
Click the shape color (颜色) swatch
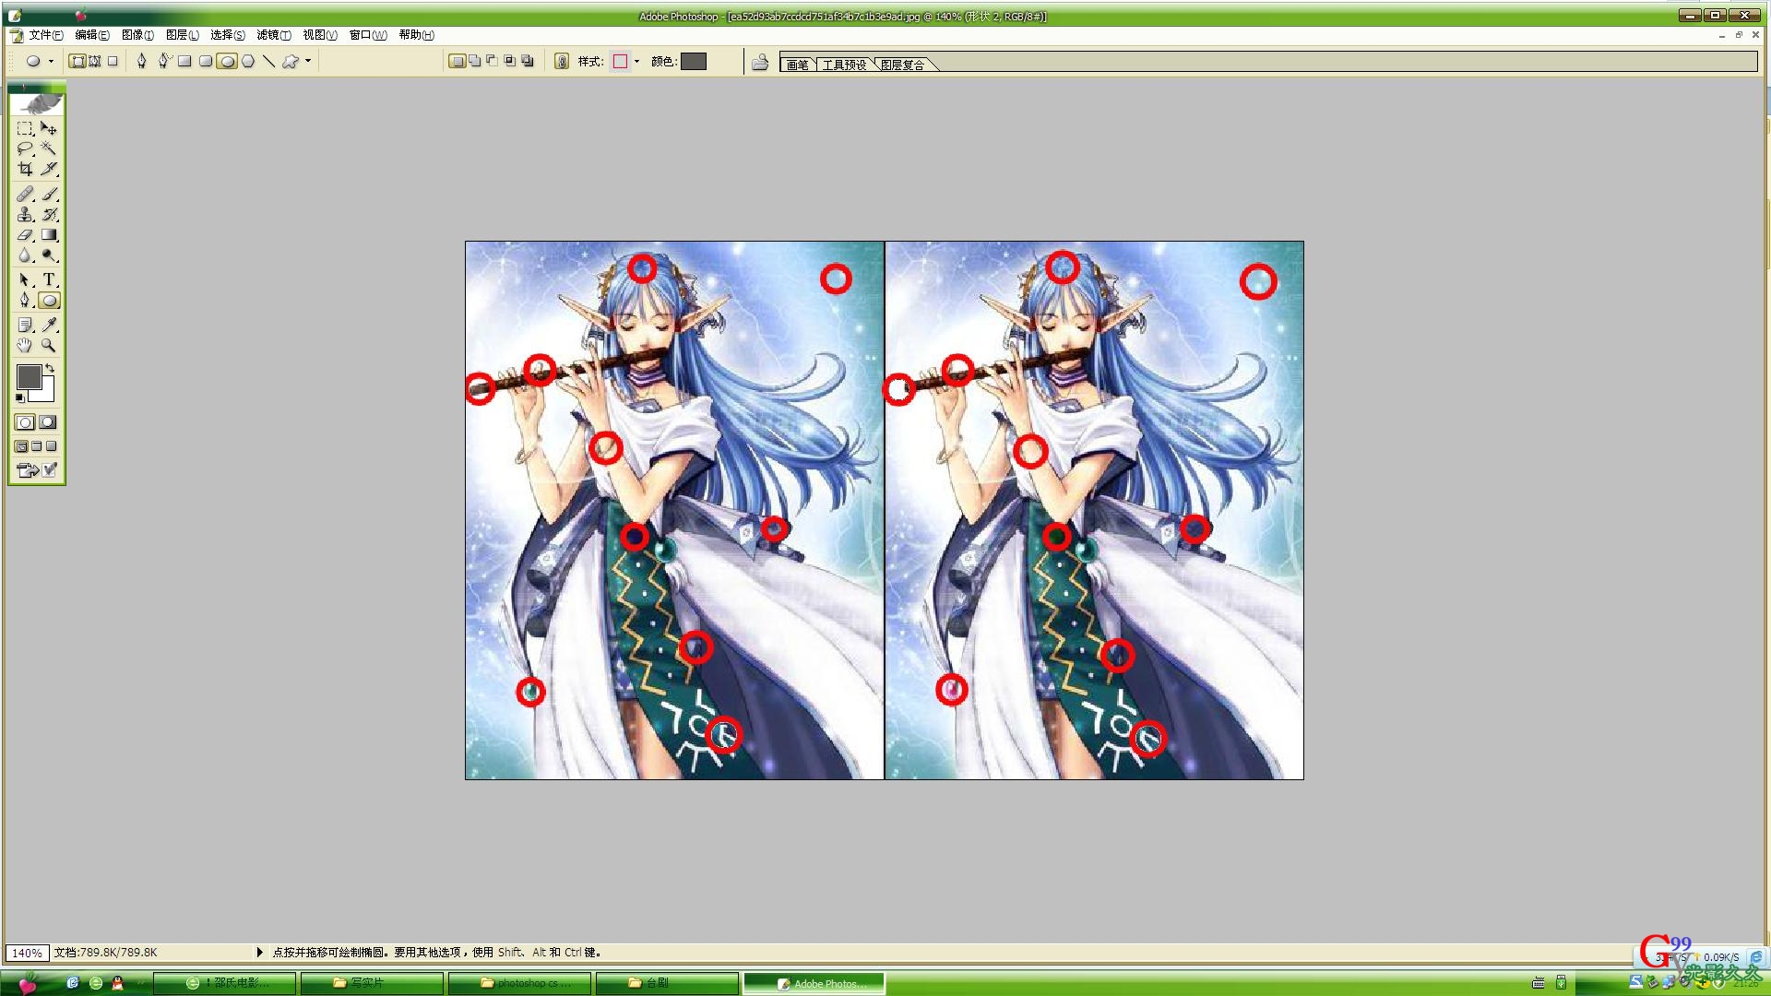pos(694,62)
